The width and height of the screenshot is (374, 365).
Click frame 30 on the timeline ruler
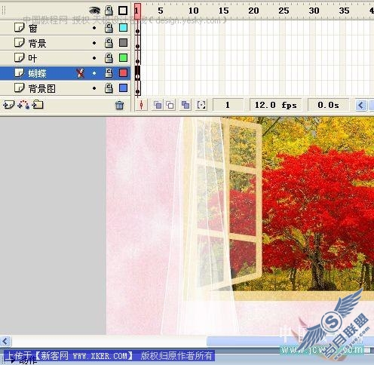(314, 11)
